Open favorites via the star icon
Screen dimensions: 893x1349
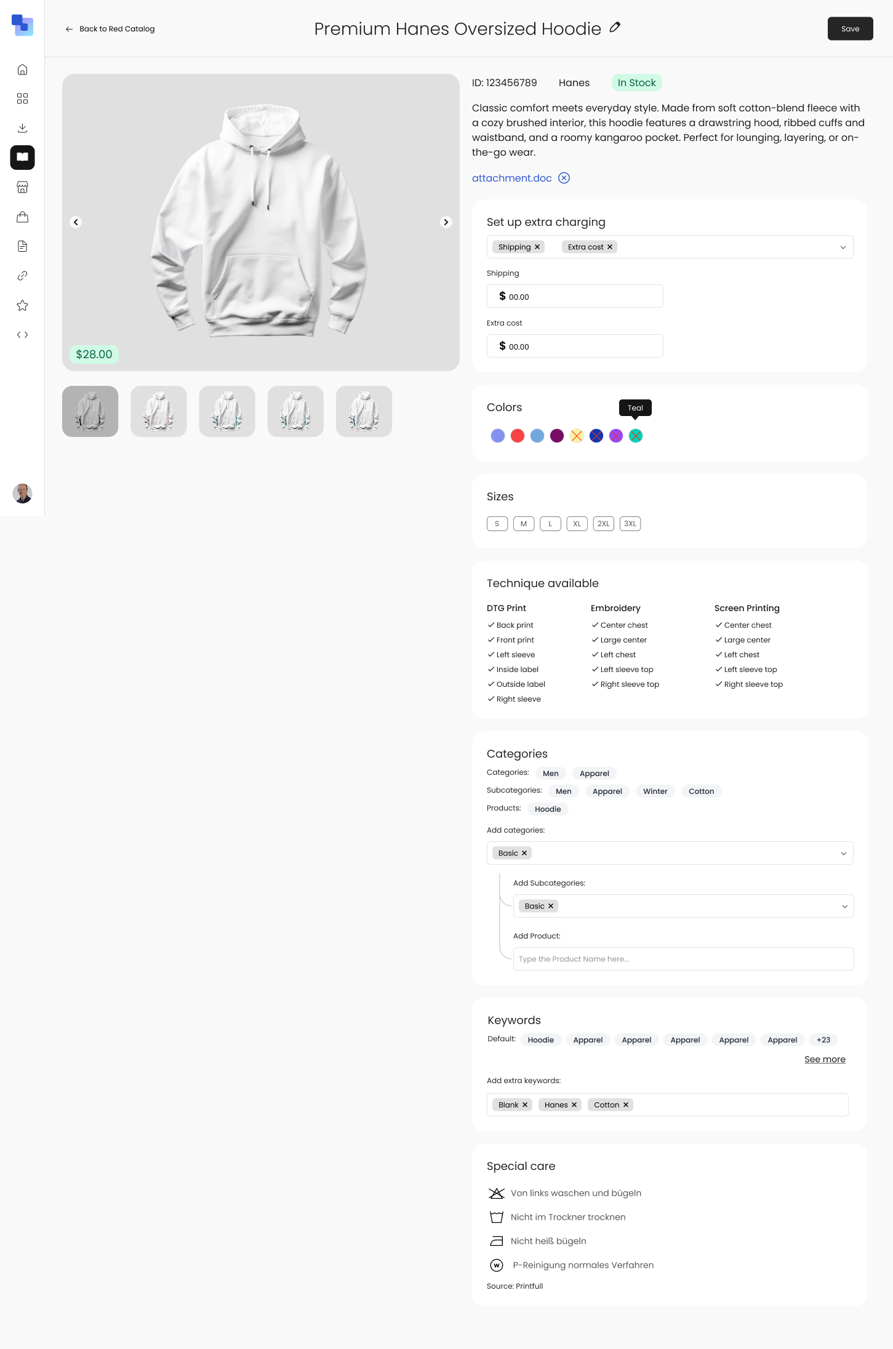tap(22, 305)
